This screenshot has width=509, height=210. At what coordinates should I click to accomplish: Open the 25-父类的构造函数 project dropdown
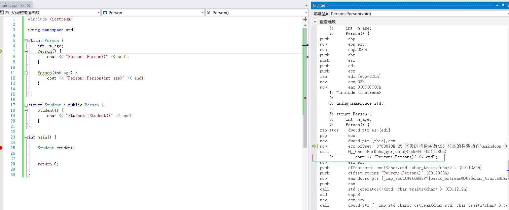coord(50,12)
